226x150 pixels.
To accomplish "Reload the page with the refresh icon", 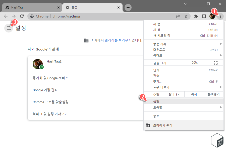I will pyautogui.click(x=22, y=16).
